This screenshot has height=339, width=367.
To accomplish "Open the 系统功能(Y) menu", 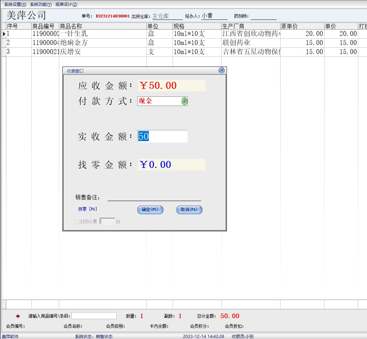I will coord(41,5).
